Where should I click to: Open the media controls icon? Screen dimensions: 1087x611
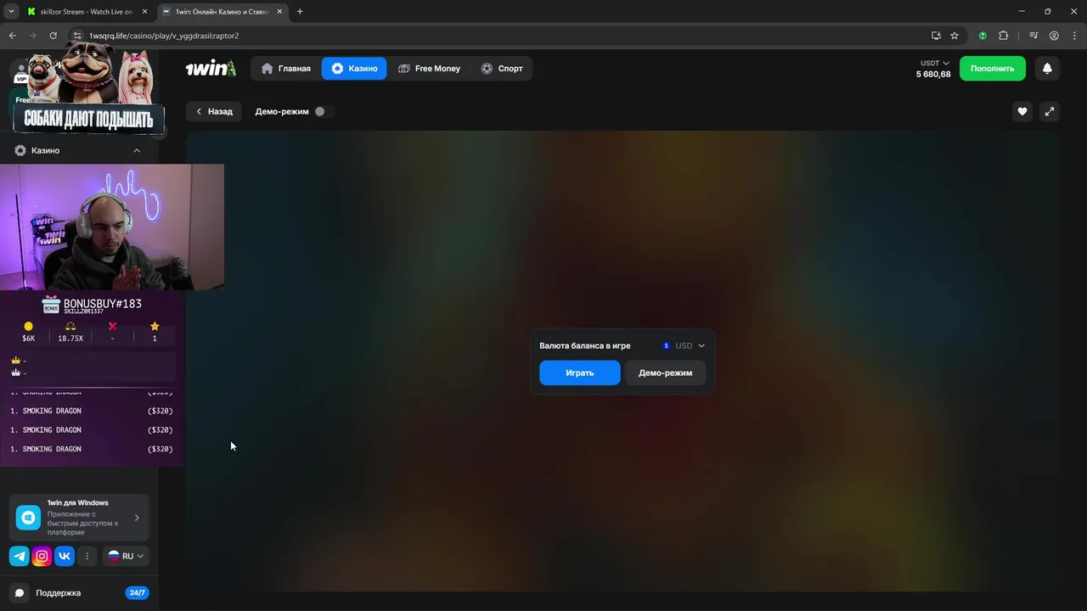coord(1033,36)
